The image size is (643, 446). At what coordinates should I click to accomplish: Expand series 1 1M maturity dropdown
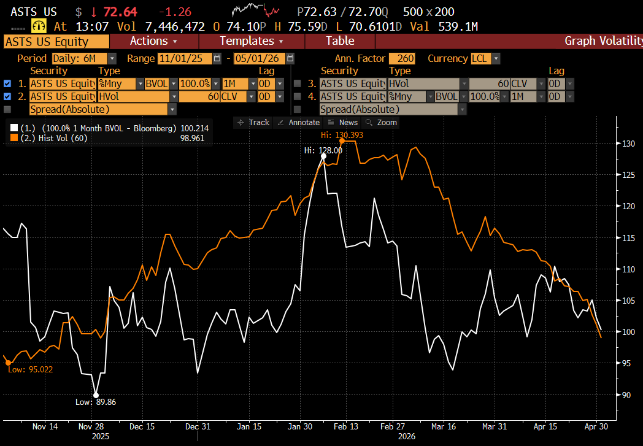point(252,83)
